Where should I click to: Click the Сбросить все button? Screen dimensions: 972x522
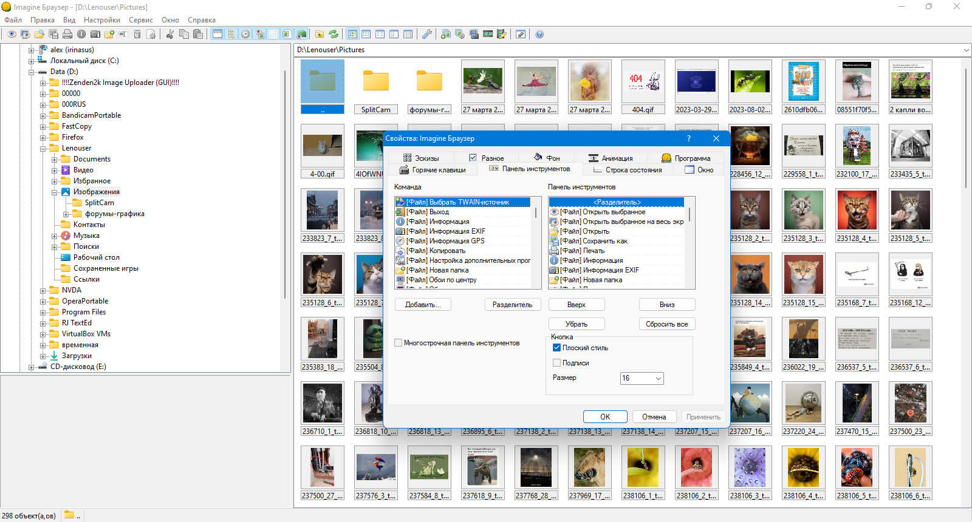666,324
